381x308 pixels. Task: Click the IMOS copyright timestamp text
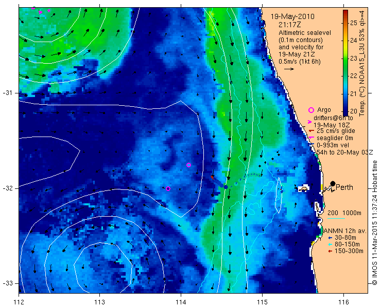[x=374, y=222]
